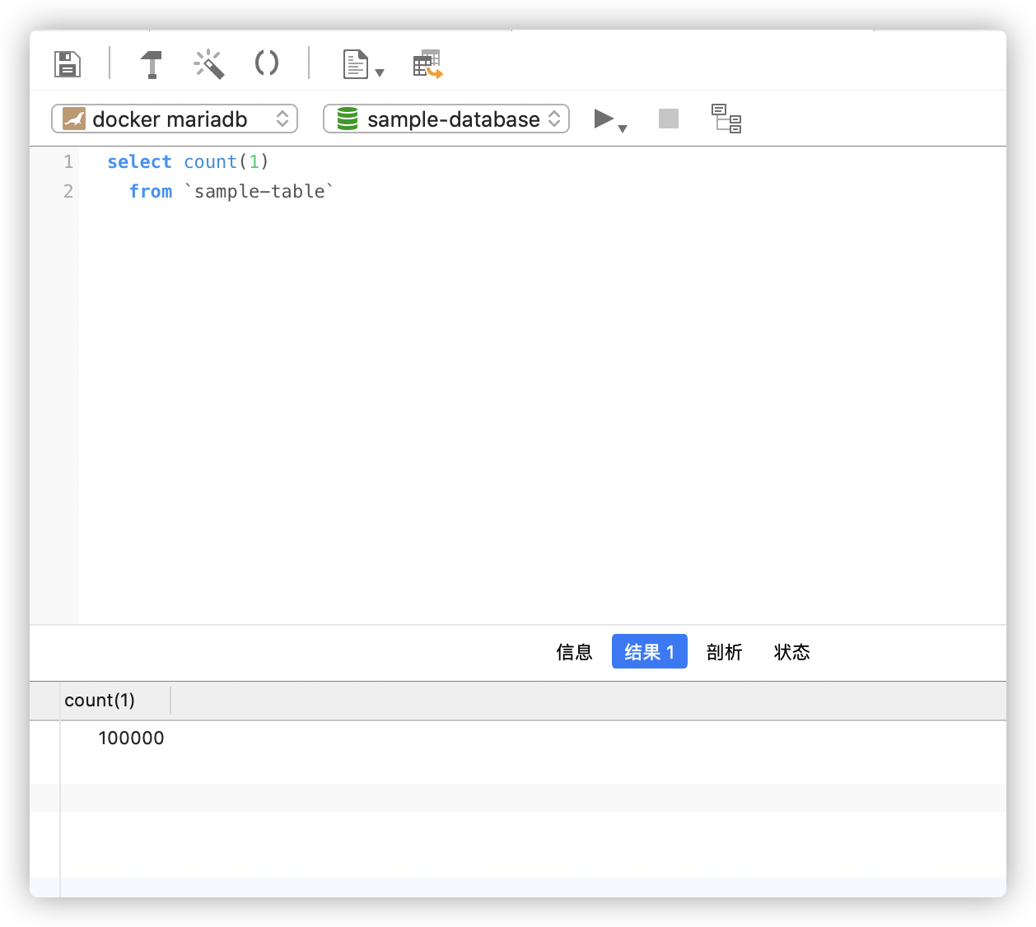Expand the run options arrow next to play
Viewport: 1036px width, 927px height.
click(x=623, y=128)
